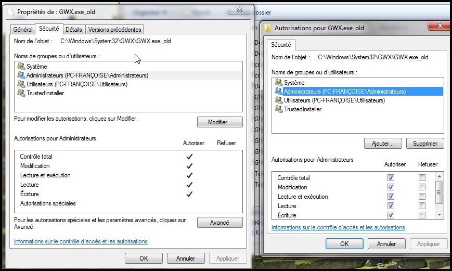Viewport: 452px width, 271px height.
Task: Click Annuler in the Propriétés window
Action: coord(186,258)
